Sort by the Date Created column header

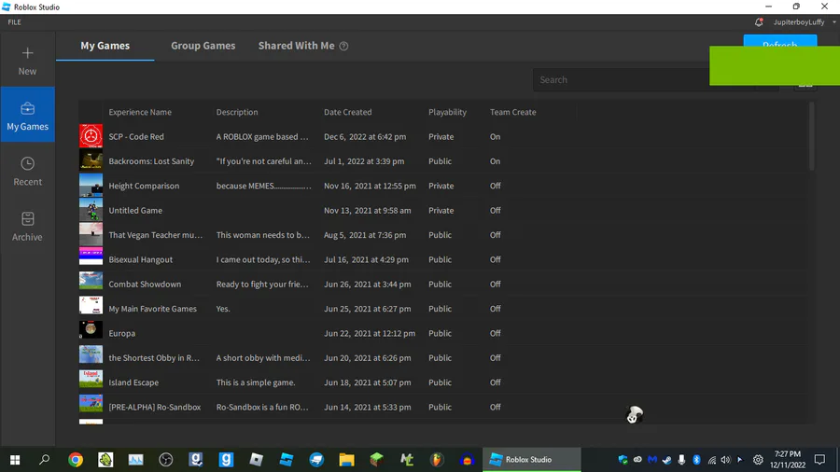[348, 112]
